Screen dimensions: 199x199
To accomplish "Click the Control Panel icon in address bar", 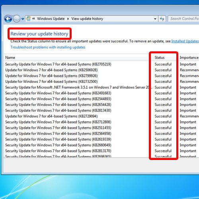I will [28, 19].
